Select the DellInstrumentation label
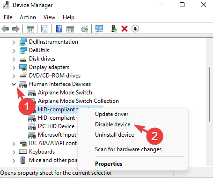213x178 pixels. point(53,42)
